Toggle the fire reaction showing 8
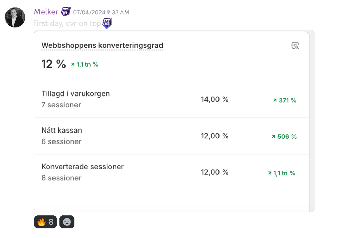Screen dimensions: 343x238 click(x=45, y=222)
